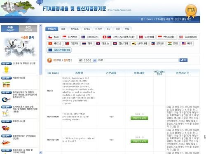Select the Malaysia (말레이시아) flag button
Viewport: 206px width, 154px height.
tap(188, 37)
